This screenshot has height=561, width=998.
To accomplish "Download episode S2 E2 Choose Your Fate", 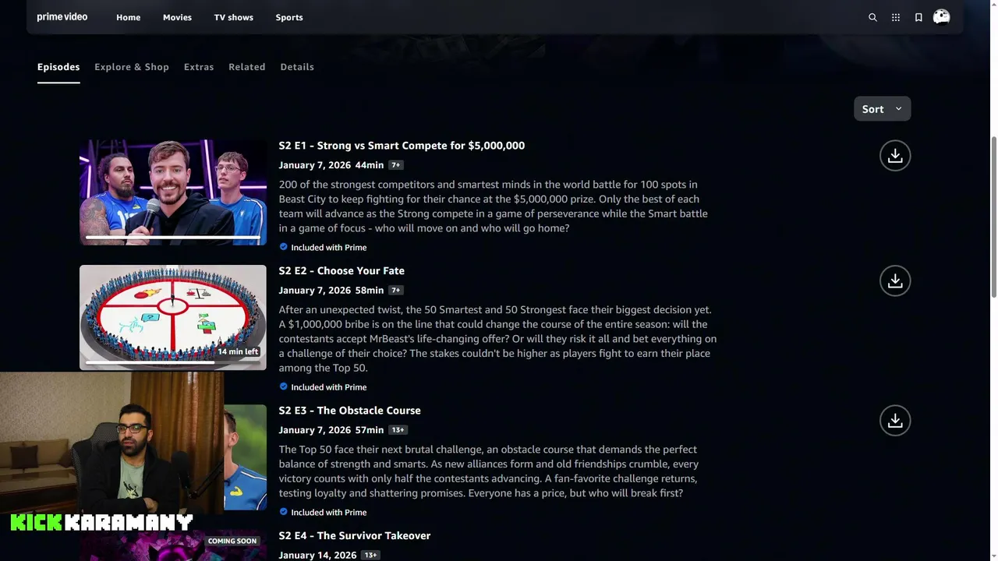I will click(895, 280).
